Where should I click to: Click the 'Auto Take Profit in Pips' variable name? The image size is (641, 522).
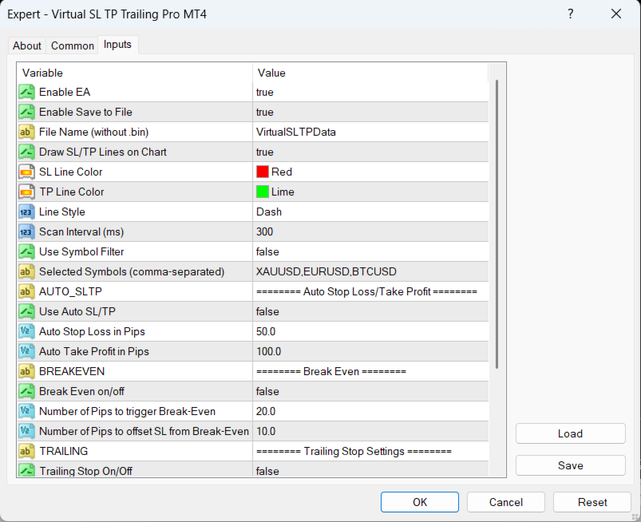[x=94, y=351]
